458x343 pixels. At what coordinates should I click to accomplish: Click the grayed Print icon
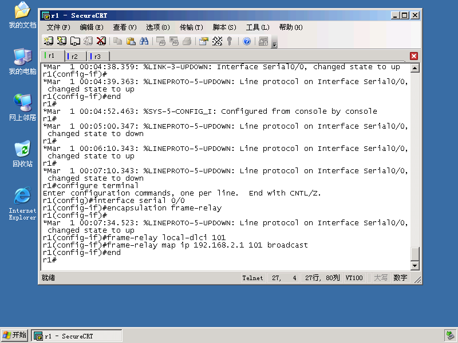(x=187, y=41)
